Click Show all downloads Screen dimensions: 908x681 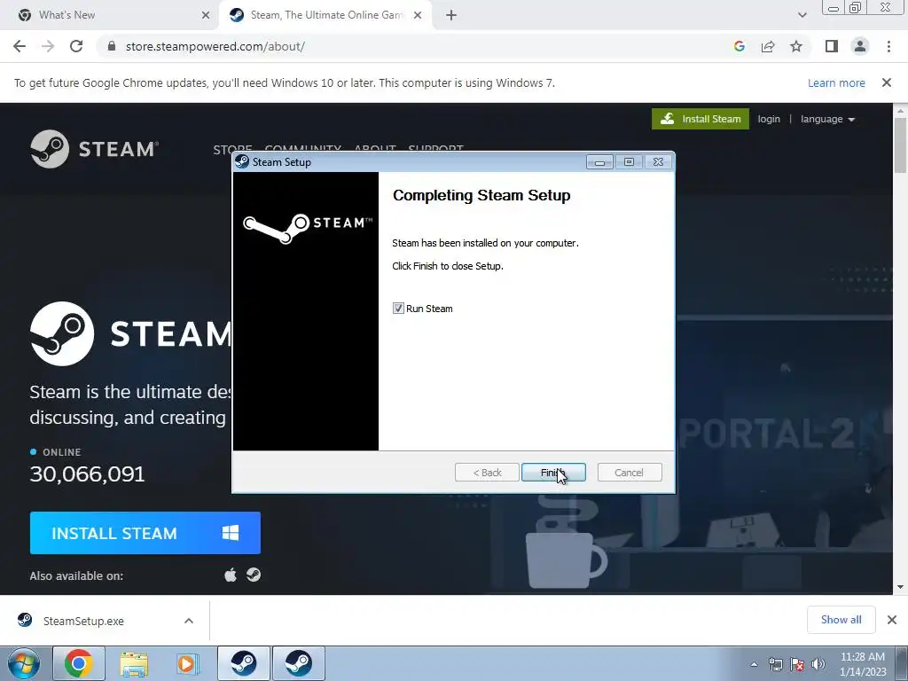tap(841, 620)
